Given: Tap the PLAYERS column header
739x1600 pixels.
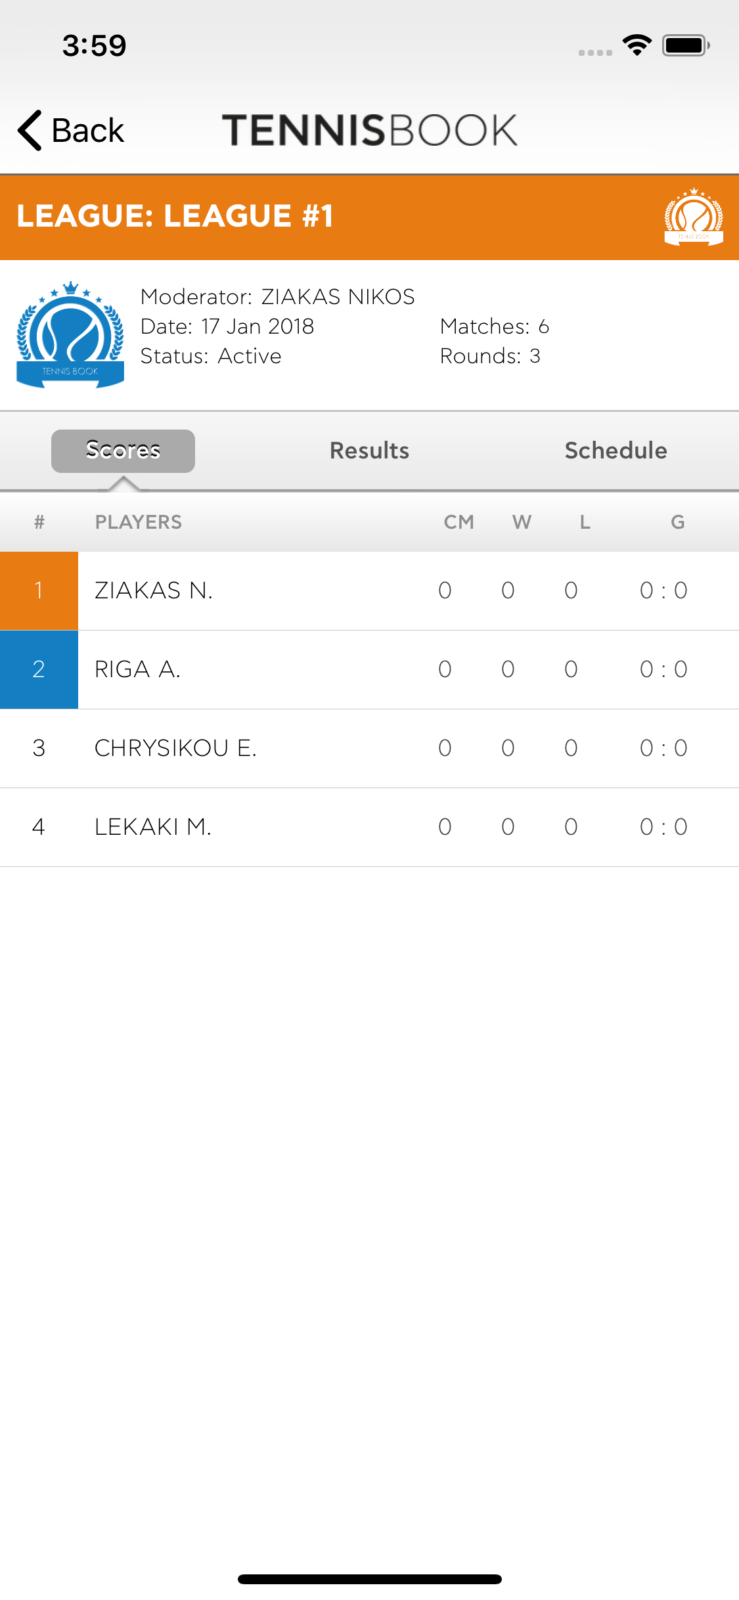Looking at the screenshot, I should (139, 522).
